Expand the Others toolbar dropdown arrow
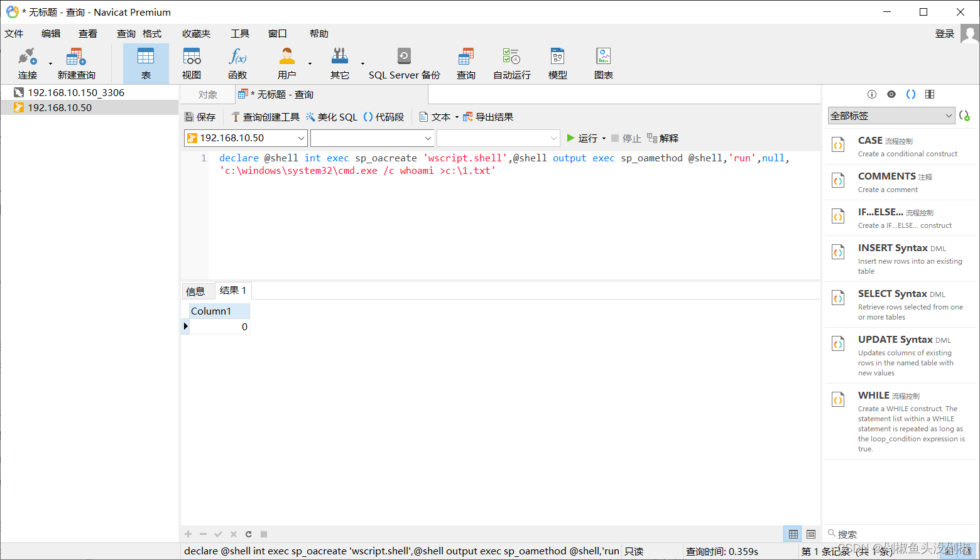This screenshot has height=560, width=980. (x=362, y=63)
